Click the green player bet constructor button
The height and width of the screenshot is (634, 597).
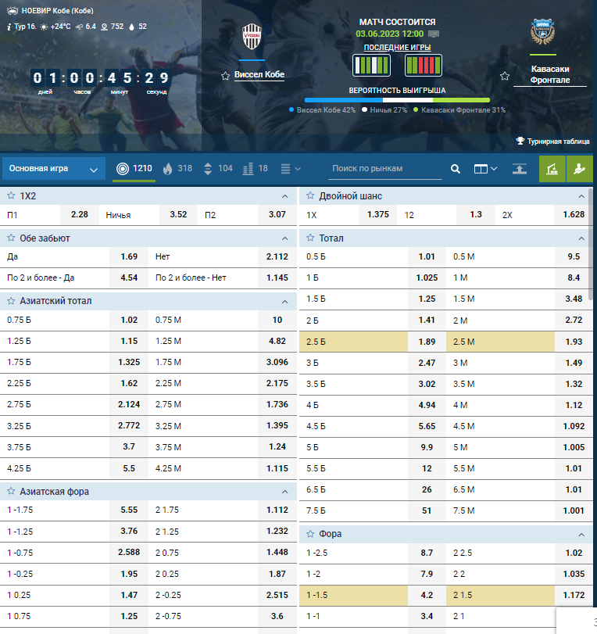click(x=580, y=169)
